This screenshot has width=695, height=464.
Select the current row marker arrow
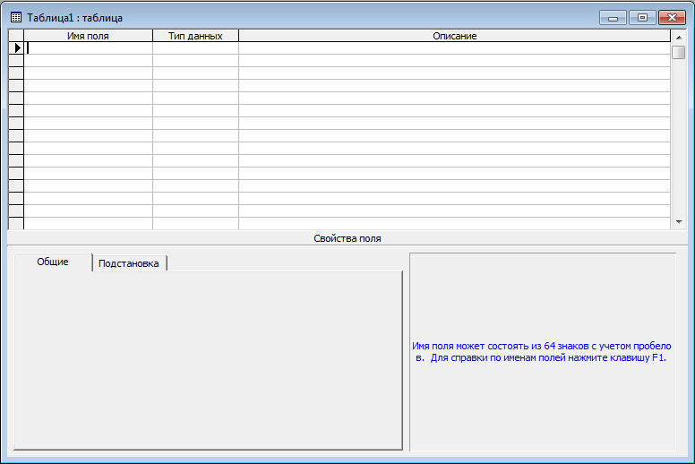click(x=16, y=47)
